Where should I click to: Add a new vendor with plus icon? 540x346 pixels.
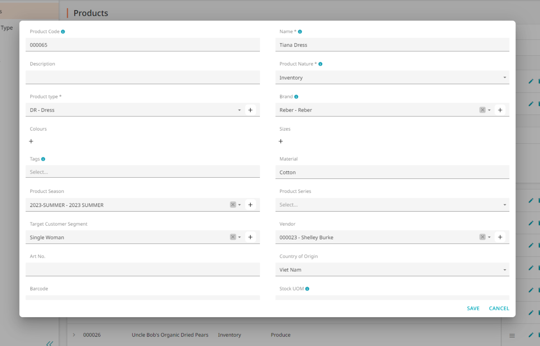pyautogui.click(x=500, y=237)
